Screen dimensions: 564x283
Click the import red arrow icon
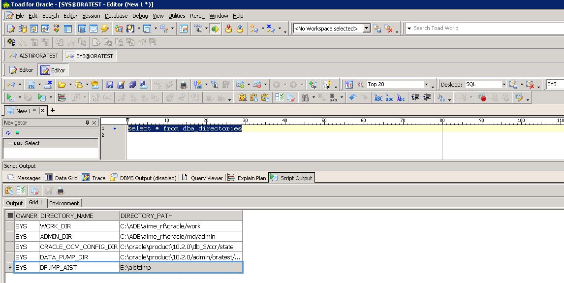(228, 29)
